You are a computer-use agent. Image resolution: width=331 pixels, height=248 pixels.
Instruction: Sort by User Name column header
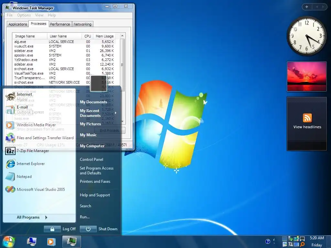(x=64, y=36)
